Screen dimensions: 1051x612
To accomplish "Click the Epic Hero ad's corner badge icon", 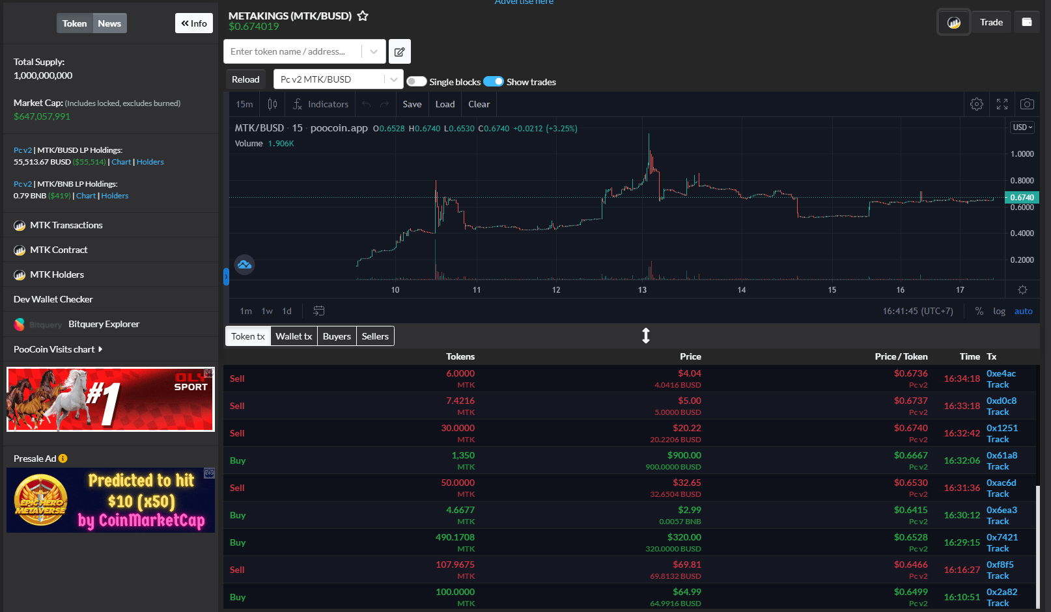I will [209, 473].
